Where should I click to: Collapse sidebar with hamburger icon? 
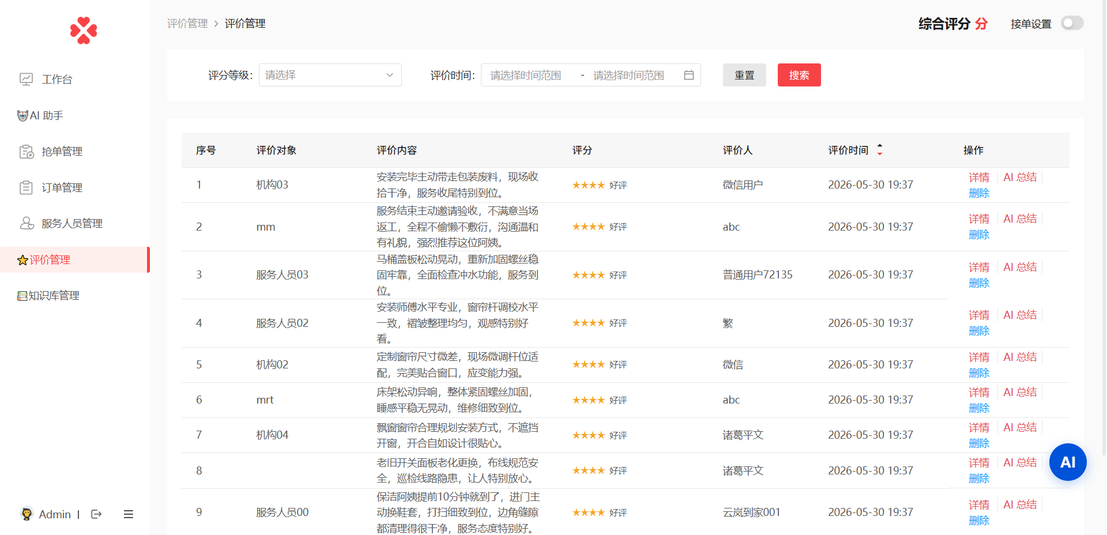point(129,514)
